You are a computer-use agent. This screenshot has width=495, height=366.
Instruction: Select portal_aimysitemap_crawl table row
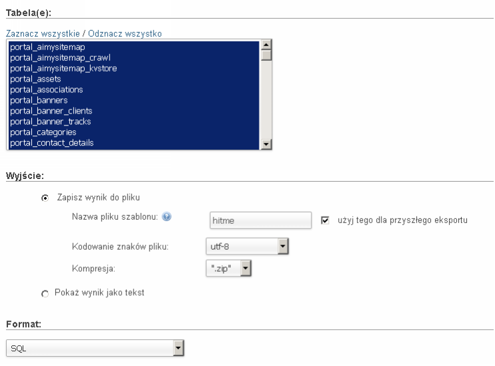point(134,58)
